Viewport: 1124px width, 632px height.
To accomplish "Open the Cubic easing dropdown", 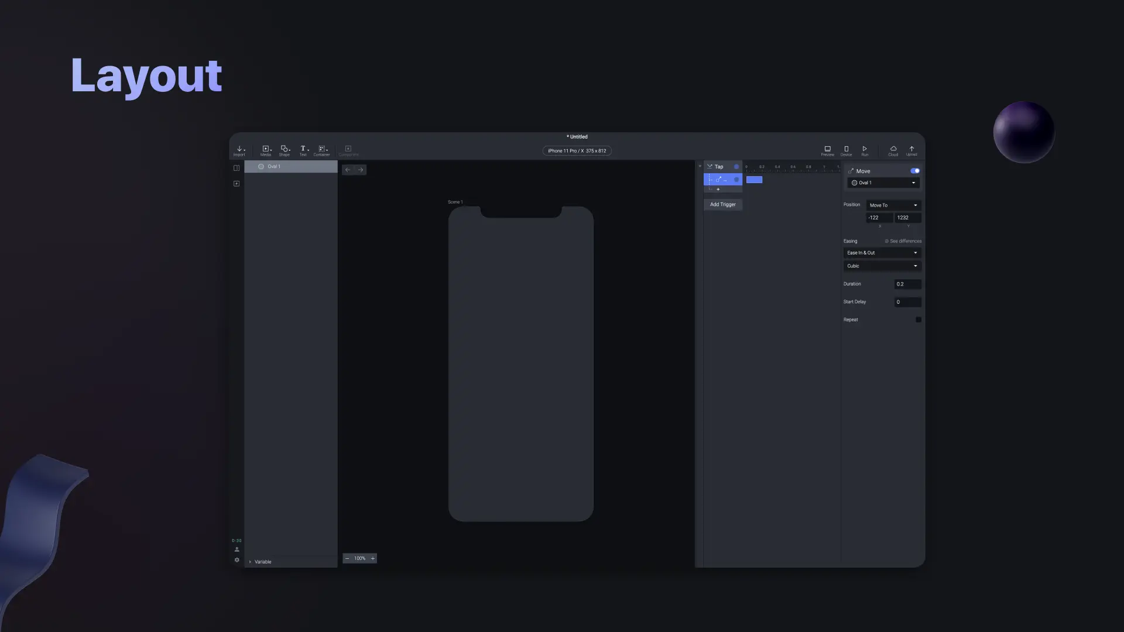I will [882, 266].
